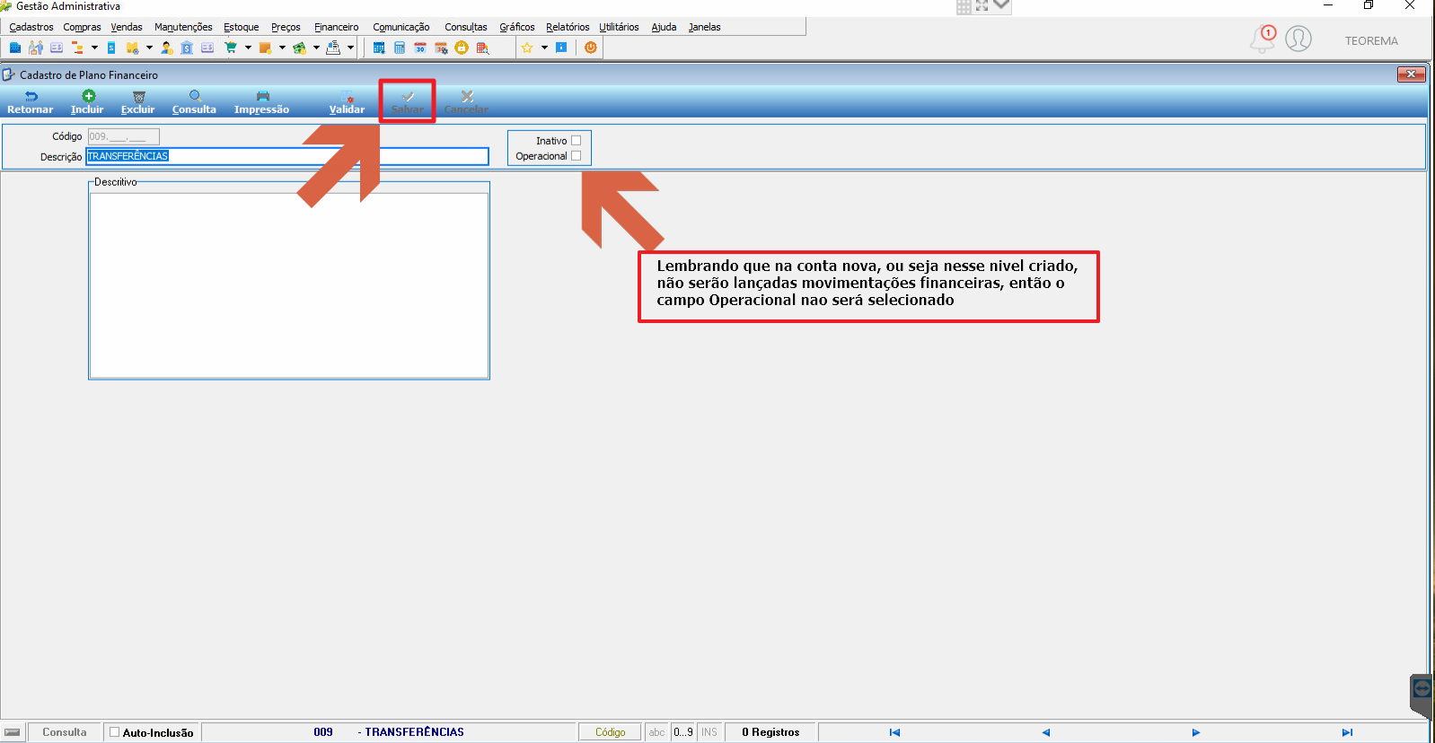Enable the Inativo checkbox
This screenshot has height=743, width=1435.
[577, 140]
